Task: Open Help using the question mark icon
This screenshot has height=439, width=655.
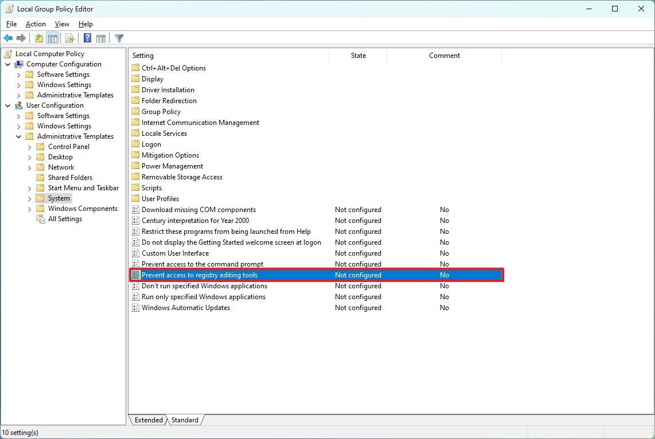Action: (x=87, y=38)
